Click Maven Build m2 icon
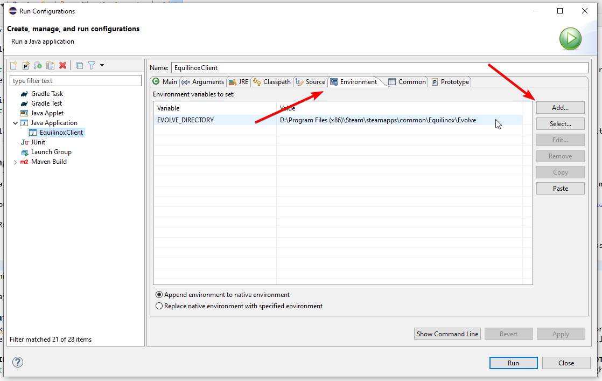The image size is (602, 381). coord(24,162)
